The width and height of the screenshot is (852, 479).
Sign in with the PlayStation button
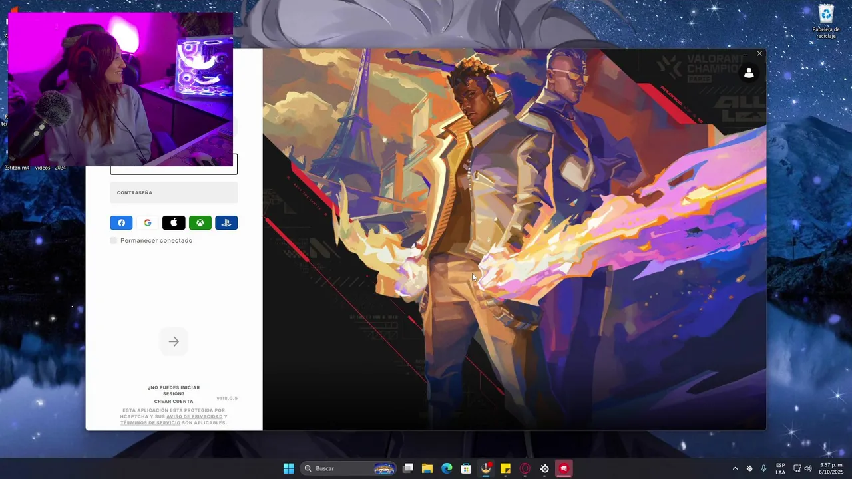pyautogui.click(x=226, y=223)
